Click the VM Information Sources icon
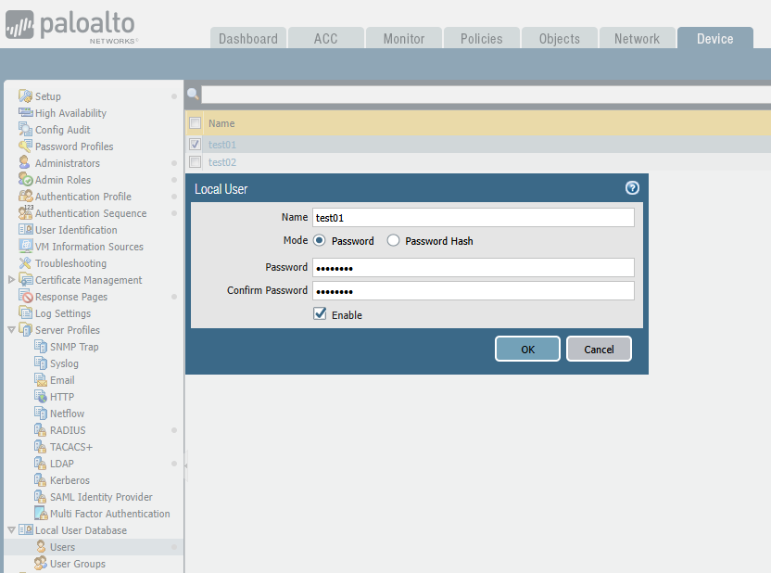Image resolution: width=771 pixels, height=573 pixels. tap(26, 246)
